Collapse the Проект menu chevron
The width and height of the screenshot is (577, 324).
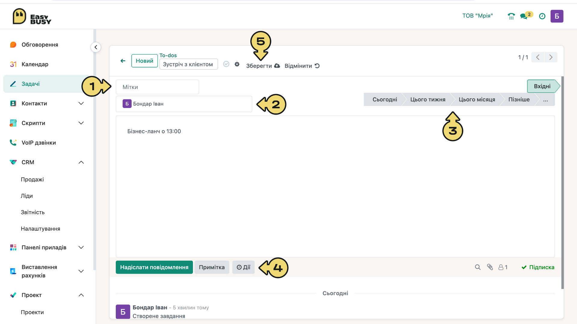pyautogui.click(x=81, y=295)
